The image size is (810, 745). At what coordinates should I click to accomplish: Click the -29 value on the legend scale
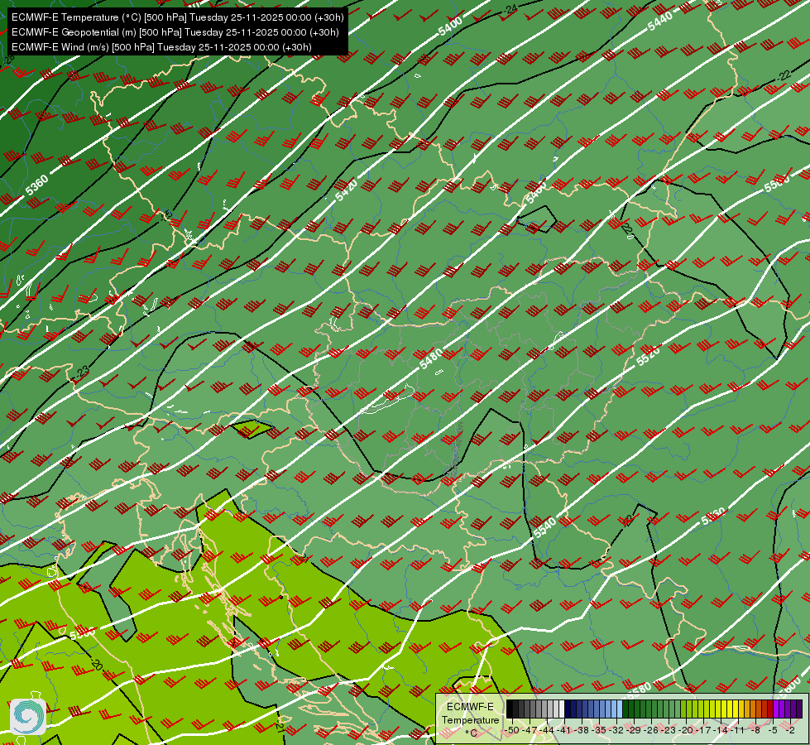634,730
